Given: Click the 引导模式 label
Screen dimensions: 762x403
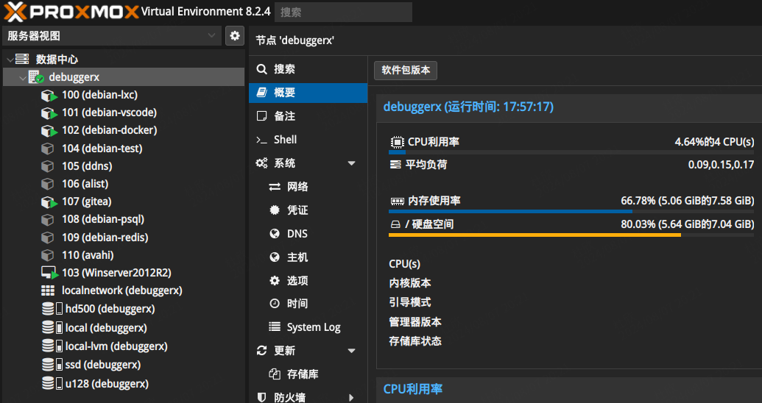Looking at the screenshot, I should 409,302.
